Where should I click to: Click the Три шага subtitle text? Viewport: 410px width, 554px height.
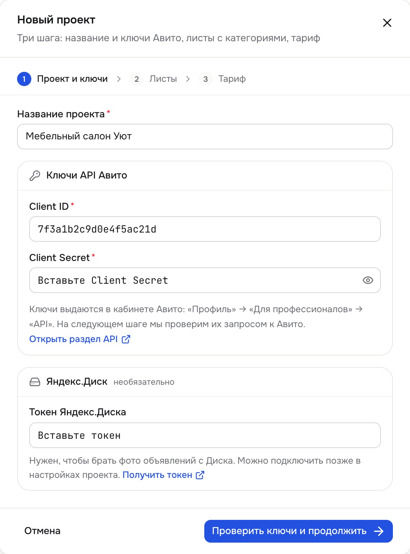pyautogui.click(x=169, y=38)
